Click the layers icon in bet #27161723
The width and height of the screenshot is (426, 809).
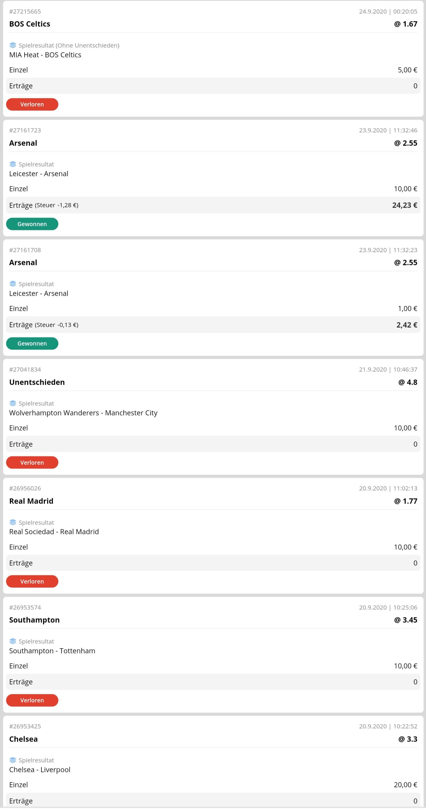[13, 164]
